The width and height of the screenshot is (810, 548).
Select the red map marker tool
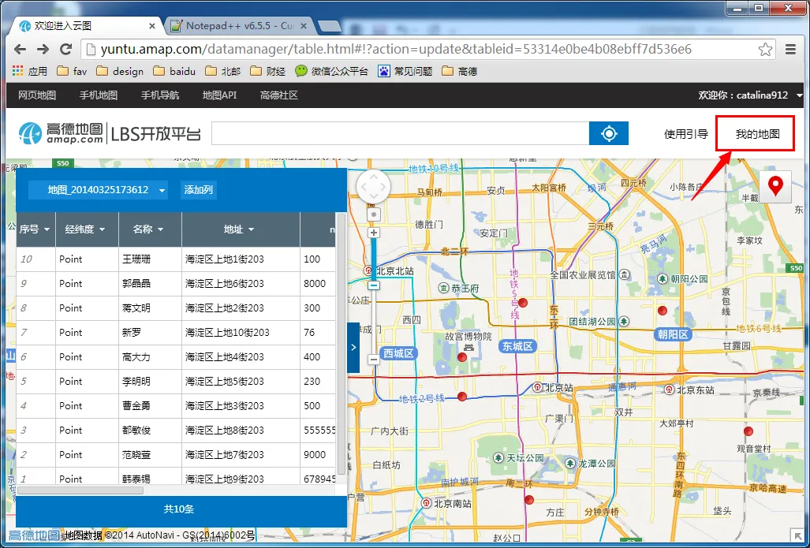[x=775, y=186]
